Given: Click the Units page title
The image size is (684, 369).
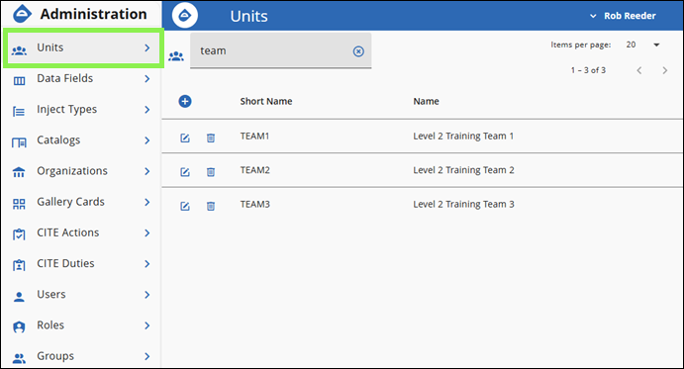Looking at the screenshot, I should pos(248,16).
